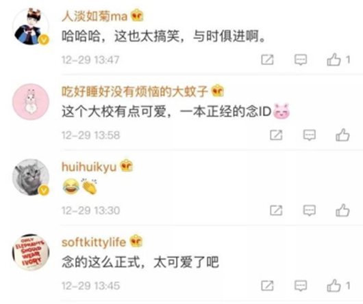Screen dimensions: 363x304
Task: Like softkittylife's comment
Action: [334, 286]
